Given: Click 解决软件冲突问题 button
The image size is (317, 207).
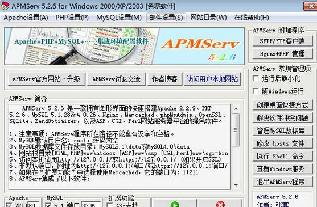Looking at the screenshot, I should [282, 118].
